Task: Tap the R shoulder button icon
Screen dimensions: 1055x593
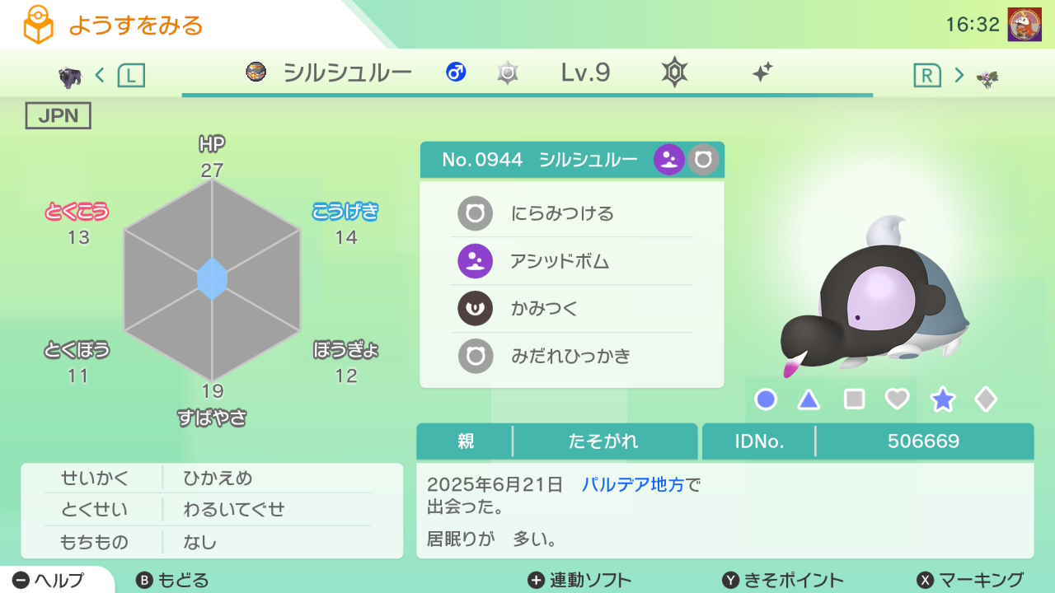Action: 927,76
